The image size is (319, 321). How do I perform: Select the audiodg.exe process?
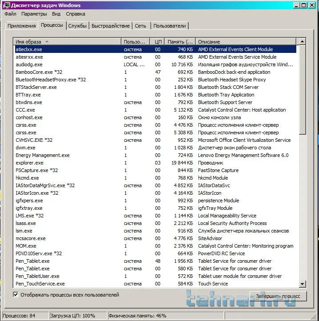(x=156, y=64)
